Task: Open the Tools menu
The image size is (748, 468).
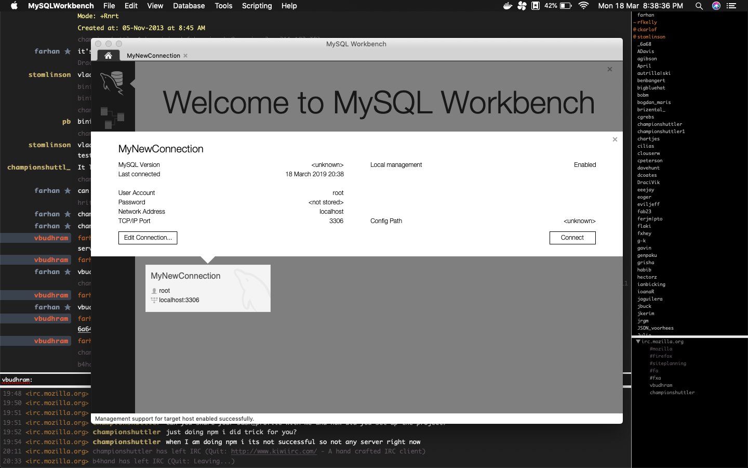Action: [223, 6]
